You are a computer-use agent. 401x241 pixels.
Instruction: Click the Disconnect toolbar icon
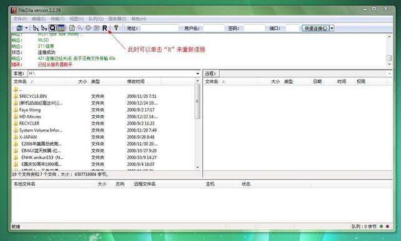(x=96, y=28)
